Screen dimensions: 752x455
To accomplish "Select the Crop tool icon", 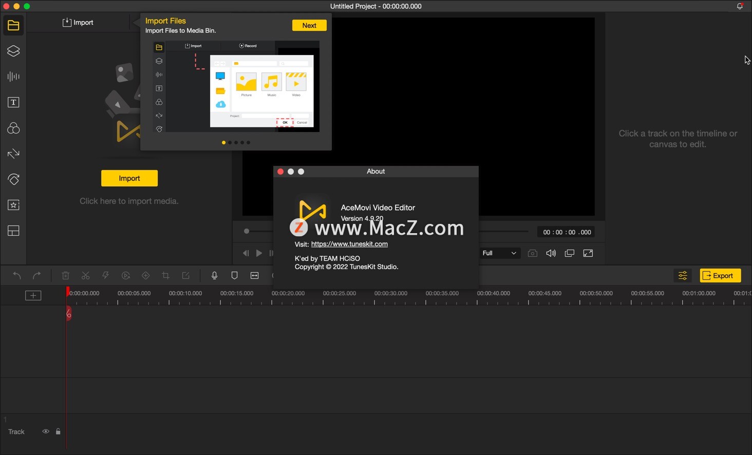I will 166,276.
